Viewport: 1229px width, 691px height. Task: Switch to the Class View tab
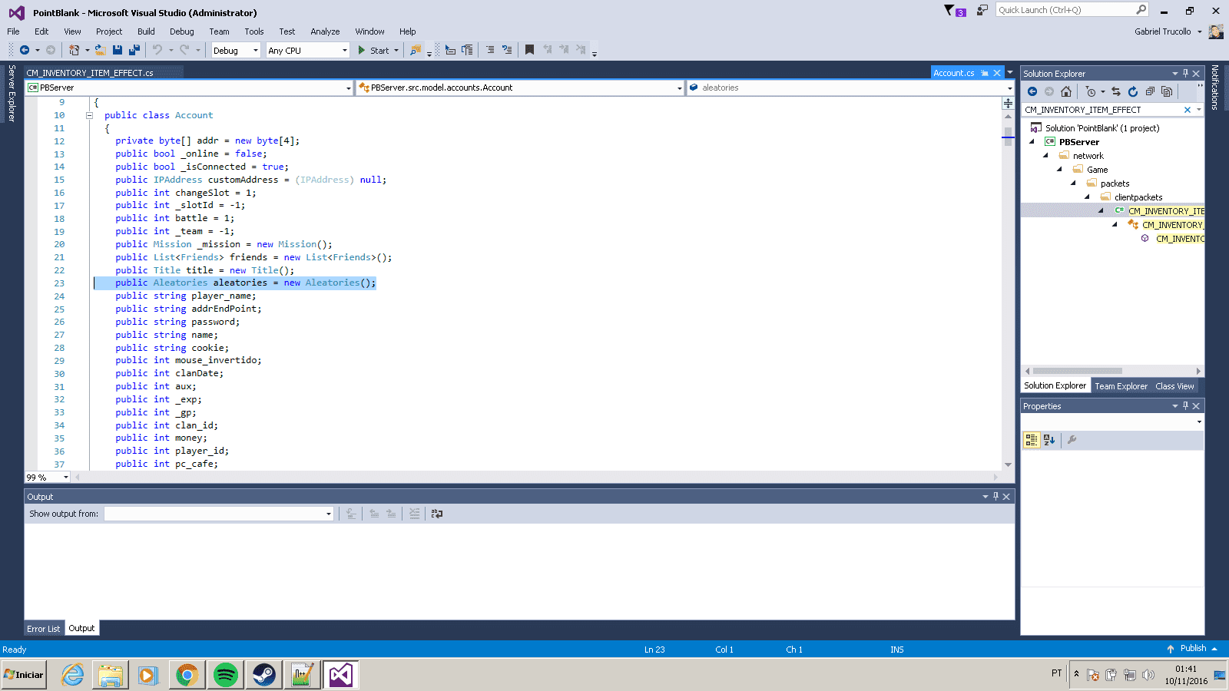coord(1174,386)
